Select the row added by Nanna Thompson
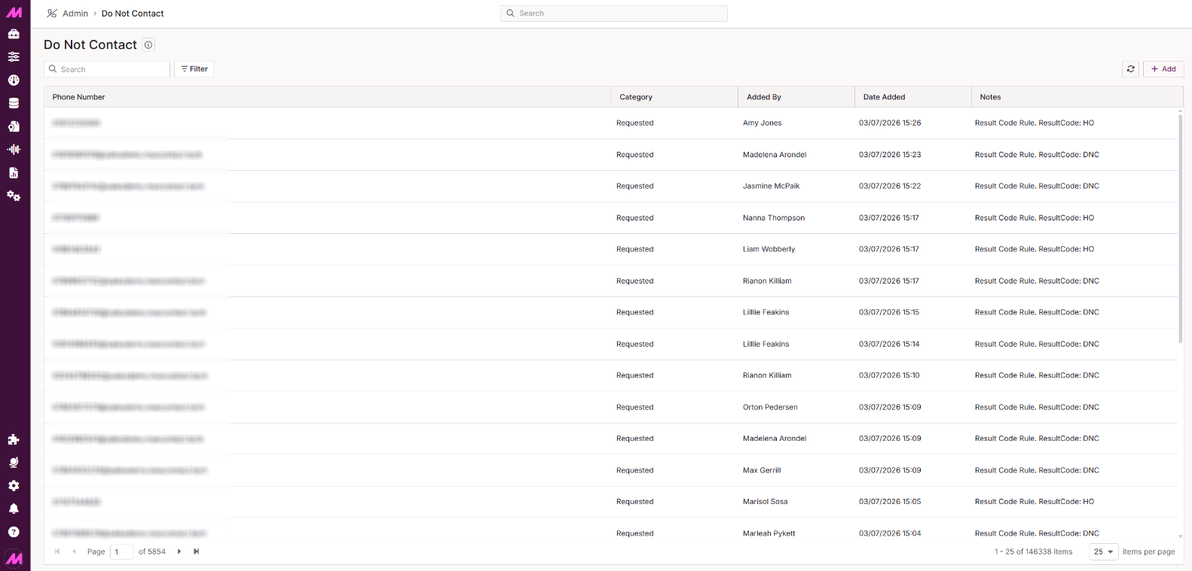This screenshot has height=571, width=1192. (610, 217)
